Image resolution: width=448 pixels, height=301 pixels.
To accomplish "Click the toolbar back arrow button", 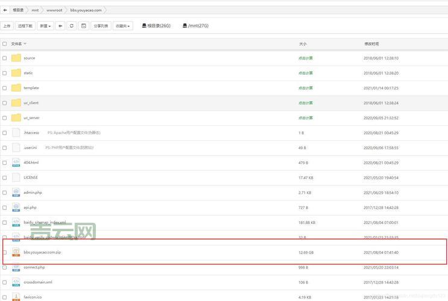I will 60,26.
